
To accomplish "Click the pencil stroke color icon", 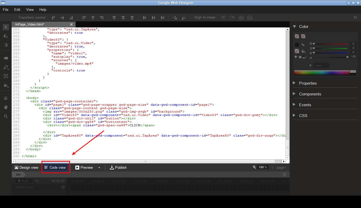I will [x=303, y=45].
